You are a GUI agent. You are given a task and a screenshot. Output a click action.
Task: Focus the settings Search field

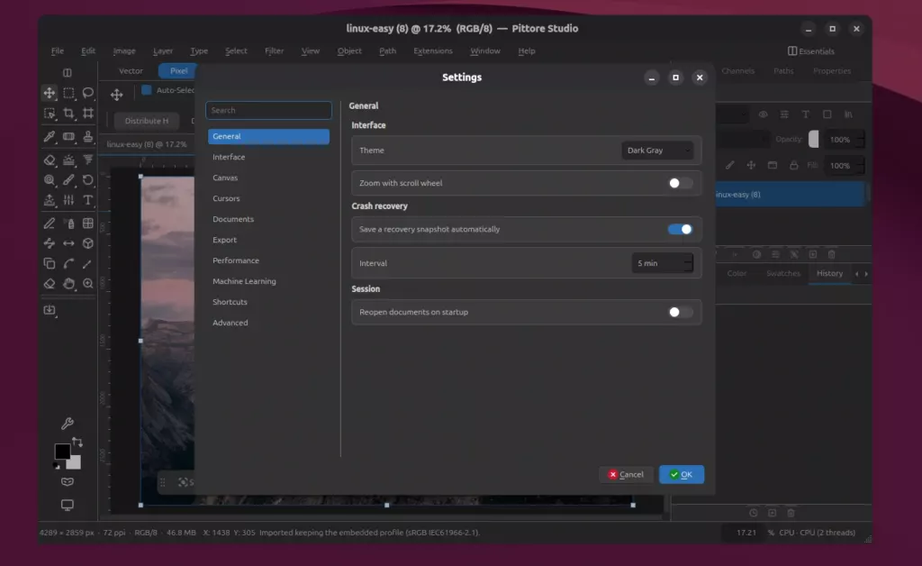coord(268,111)
